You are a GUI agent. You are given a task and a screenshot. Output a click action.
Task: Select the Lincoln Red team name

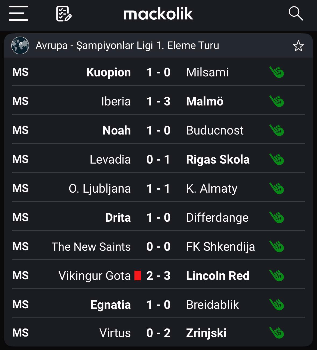tap(218, 276)
